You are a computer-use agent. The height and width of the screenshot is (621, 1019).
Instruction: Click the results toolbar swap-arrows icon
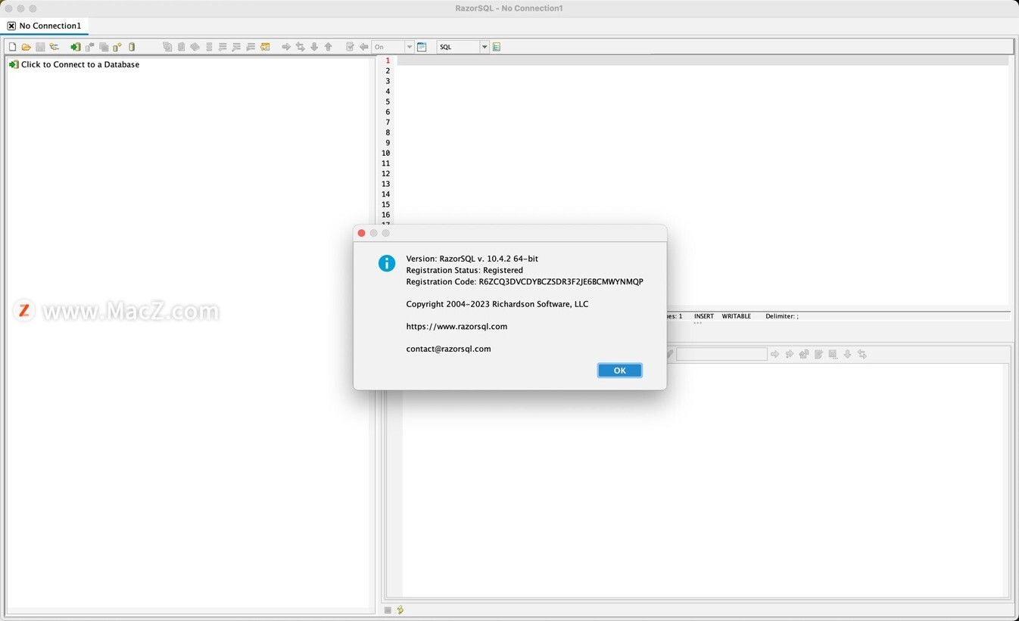(x=862, y=354)
